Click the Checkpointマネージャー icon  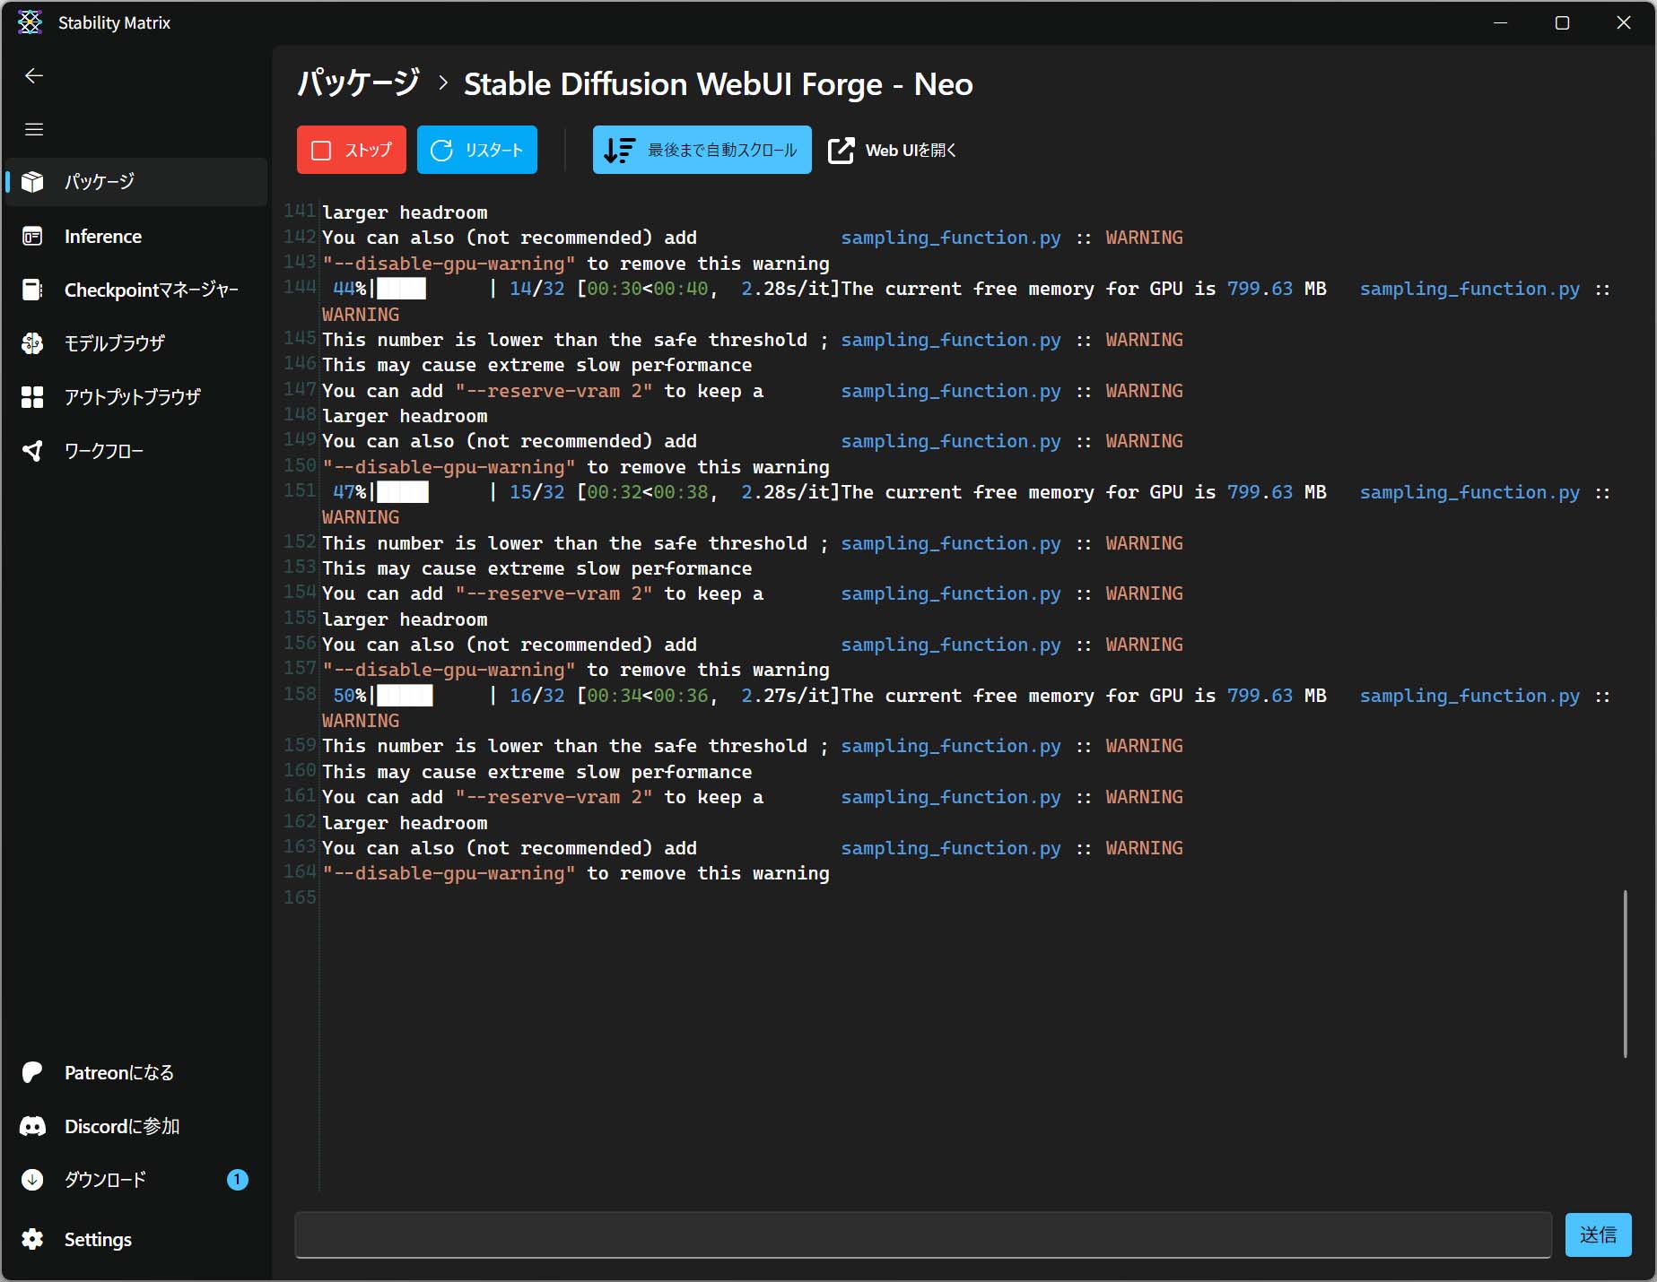click(x=32, y=290)
